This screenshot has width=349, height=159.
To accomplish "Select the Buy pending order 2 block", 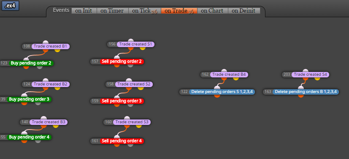I will pyautogui.click(x=31, y=63).
